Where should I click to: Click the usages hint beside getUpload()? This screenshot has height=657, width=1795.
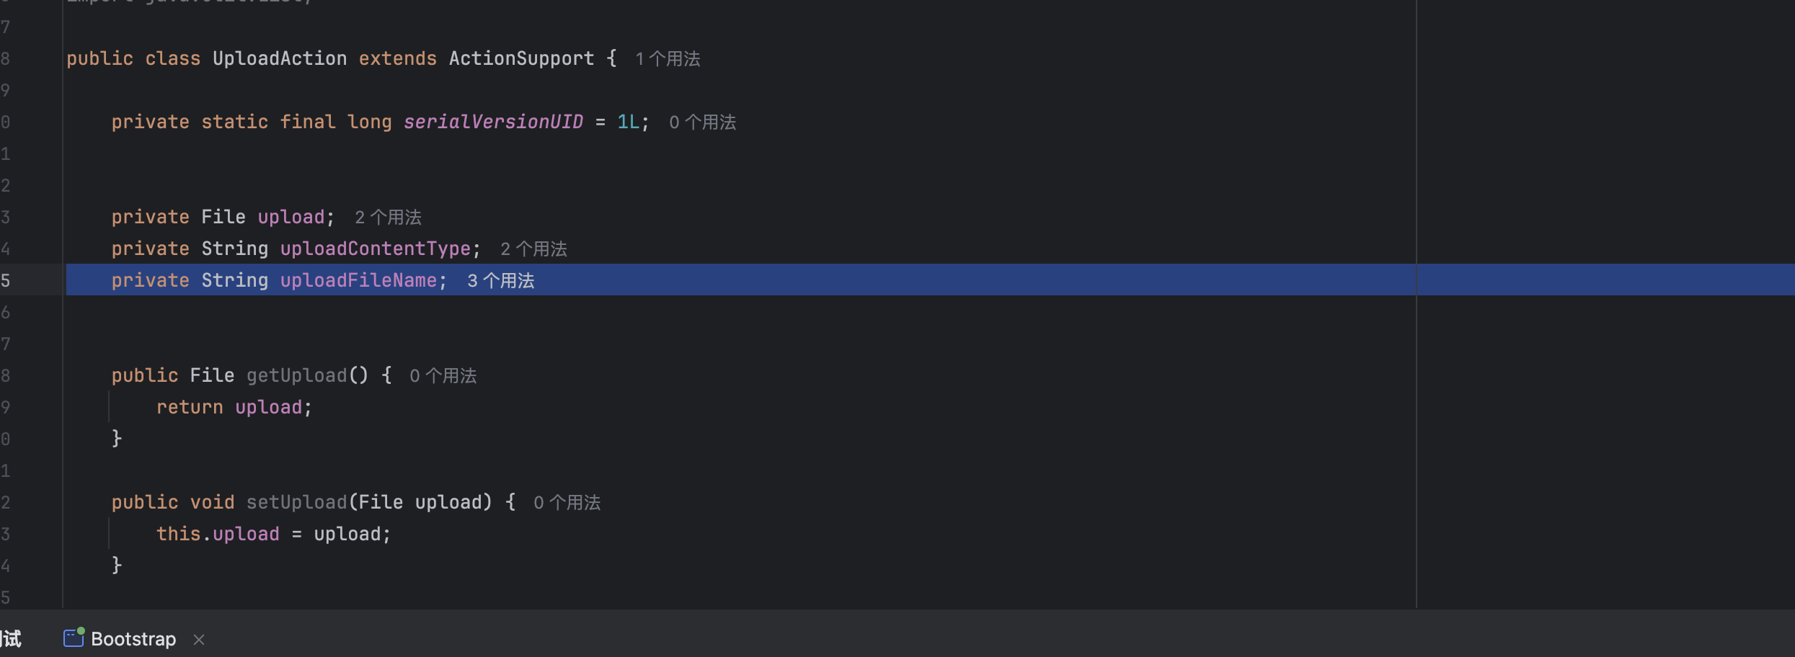[x=443, y=376]
